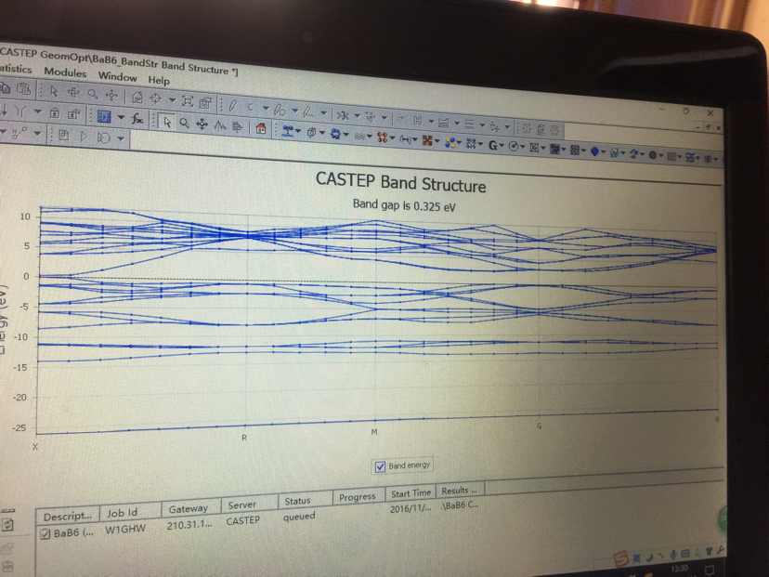Click the paste clipboard toolbar icon
This screenshot has height=577, width=769.
point(23,89)
